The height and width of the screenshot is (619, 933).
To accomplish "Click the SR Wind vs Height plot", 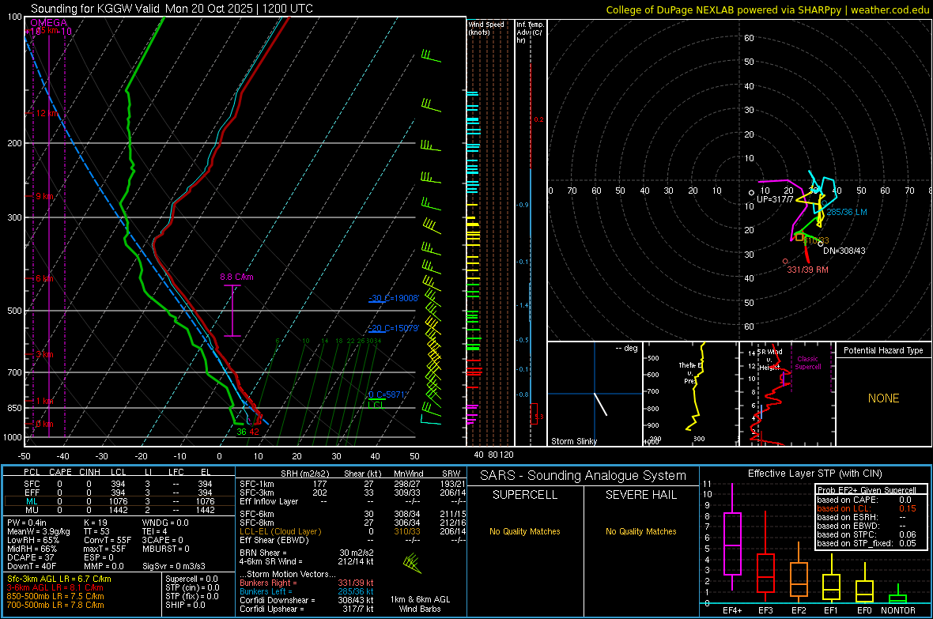I will [787, 394].
